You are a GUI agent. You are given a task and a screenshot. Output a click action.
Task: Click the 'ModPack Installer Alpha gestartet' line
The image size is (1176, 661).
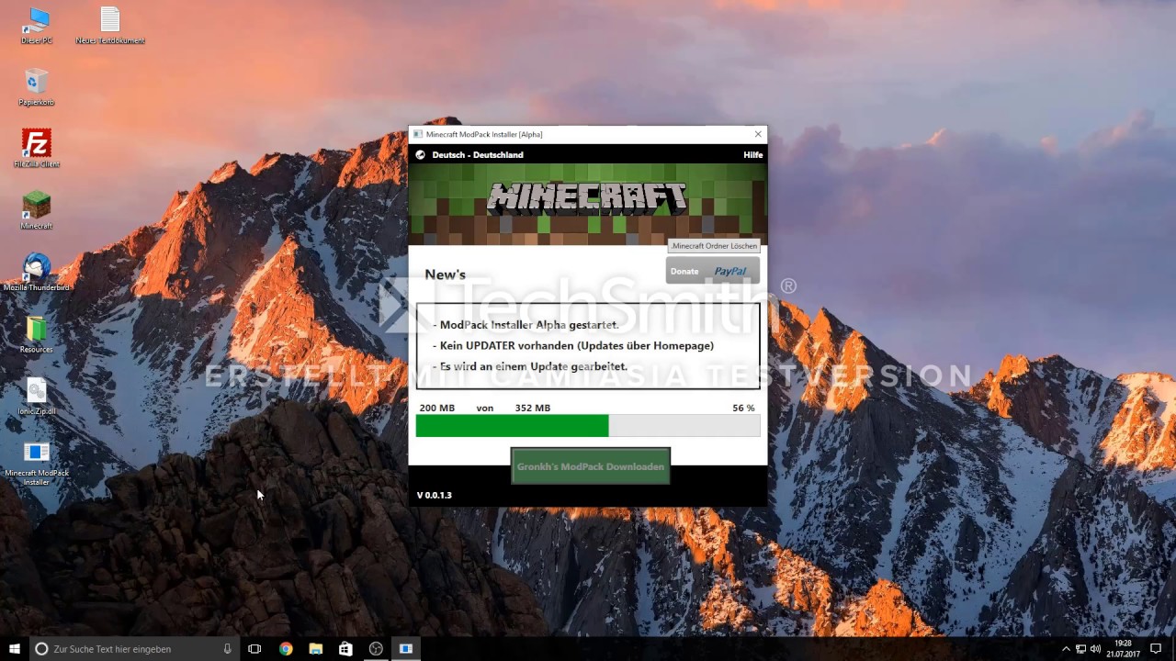(526, 325)
